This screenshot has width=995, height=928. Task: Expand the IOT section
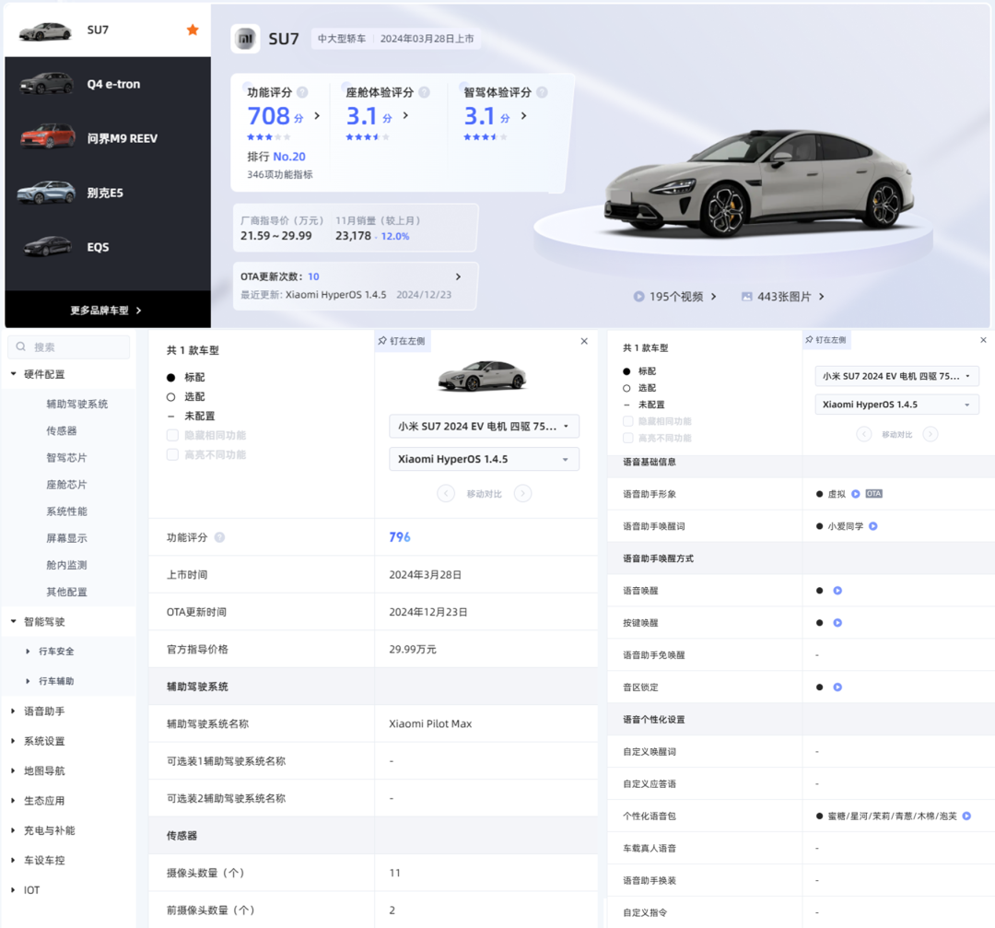click(13, 890)
